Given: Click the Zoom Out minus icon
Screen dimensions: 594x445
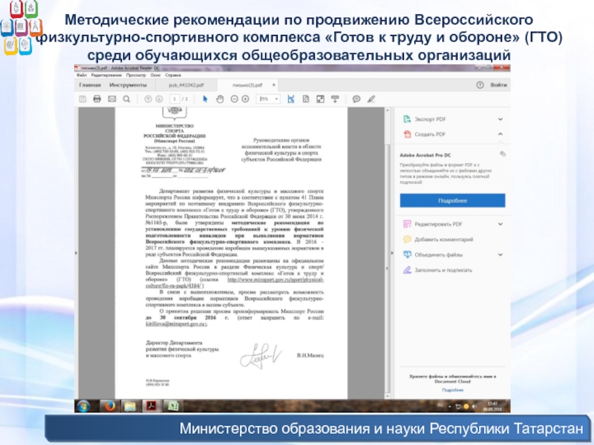Looking at the screenshot, I should [234, 99].
